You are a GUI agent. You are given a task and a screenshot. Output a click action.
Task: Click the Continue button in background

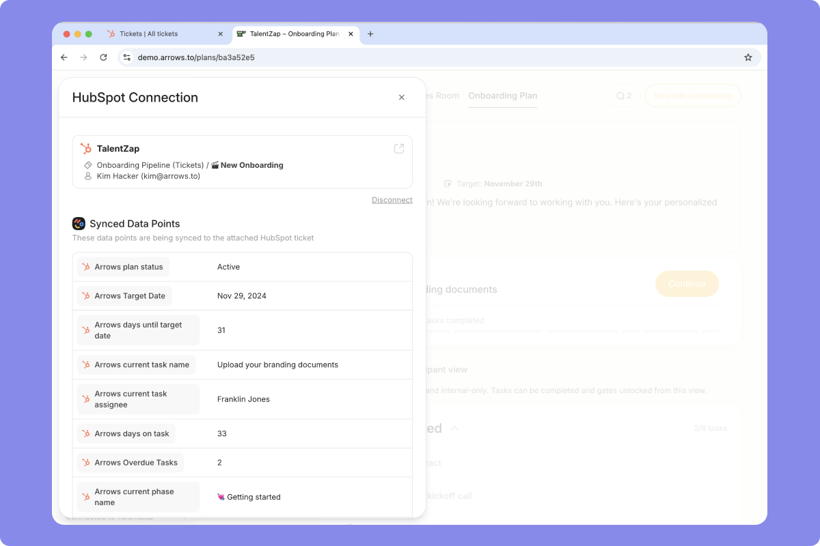click(x=687, y=284)
